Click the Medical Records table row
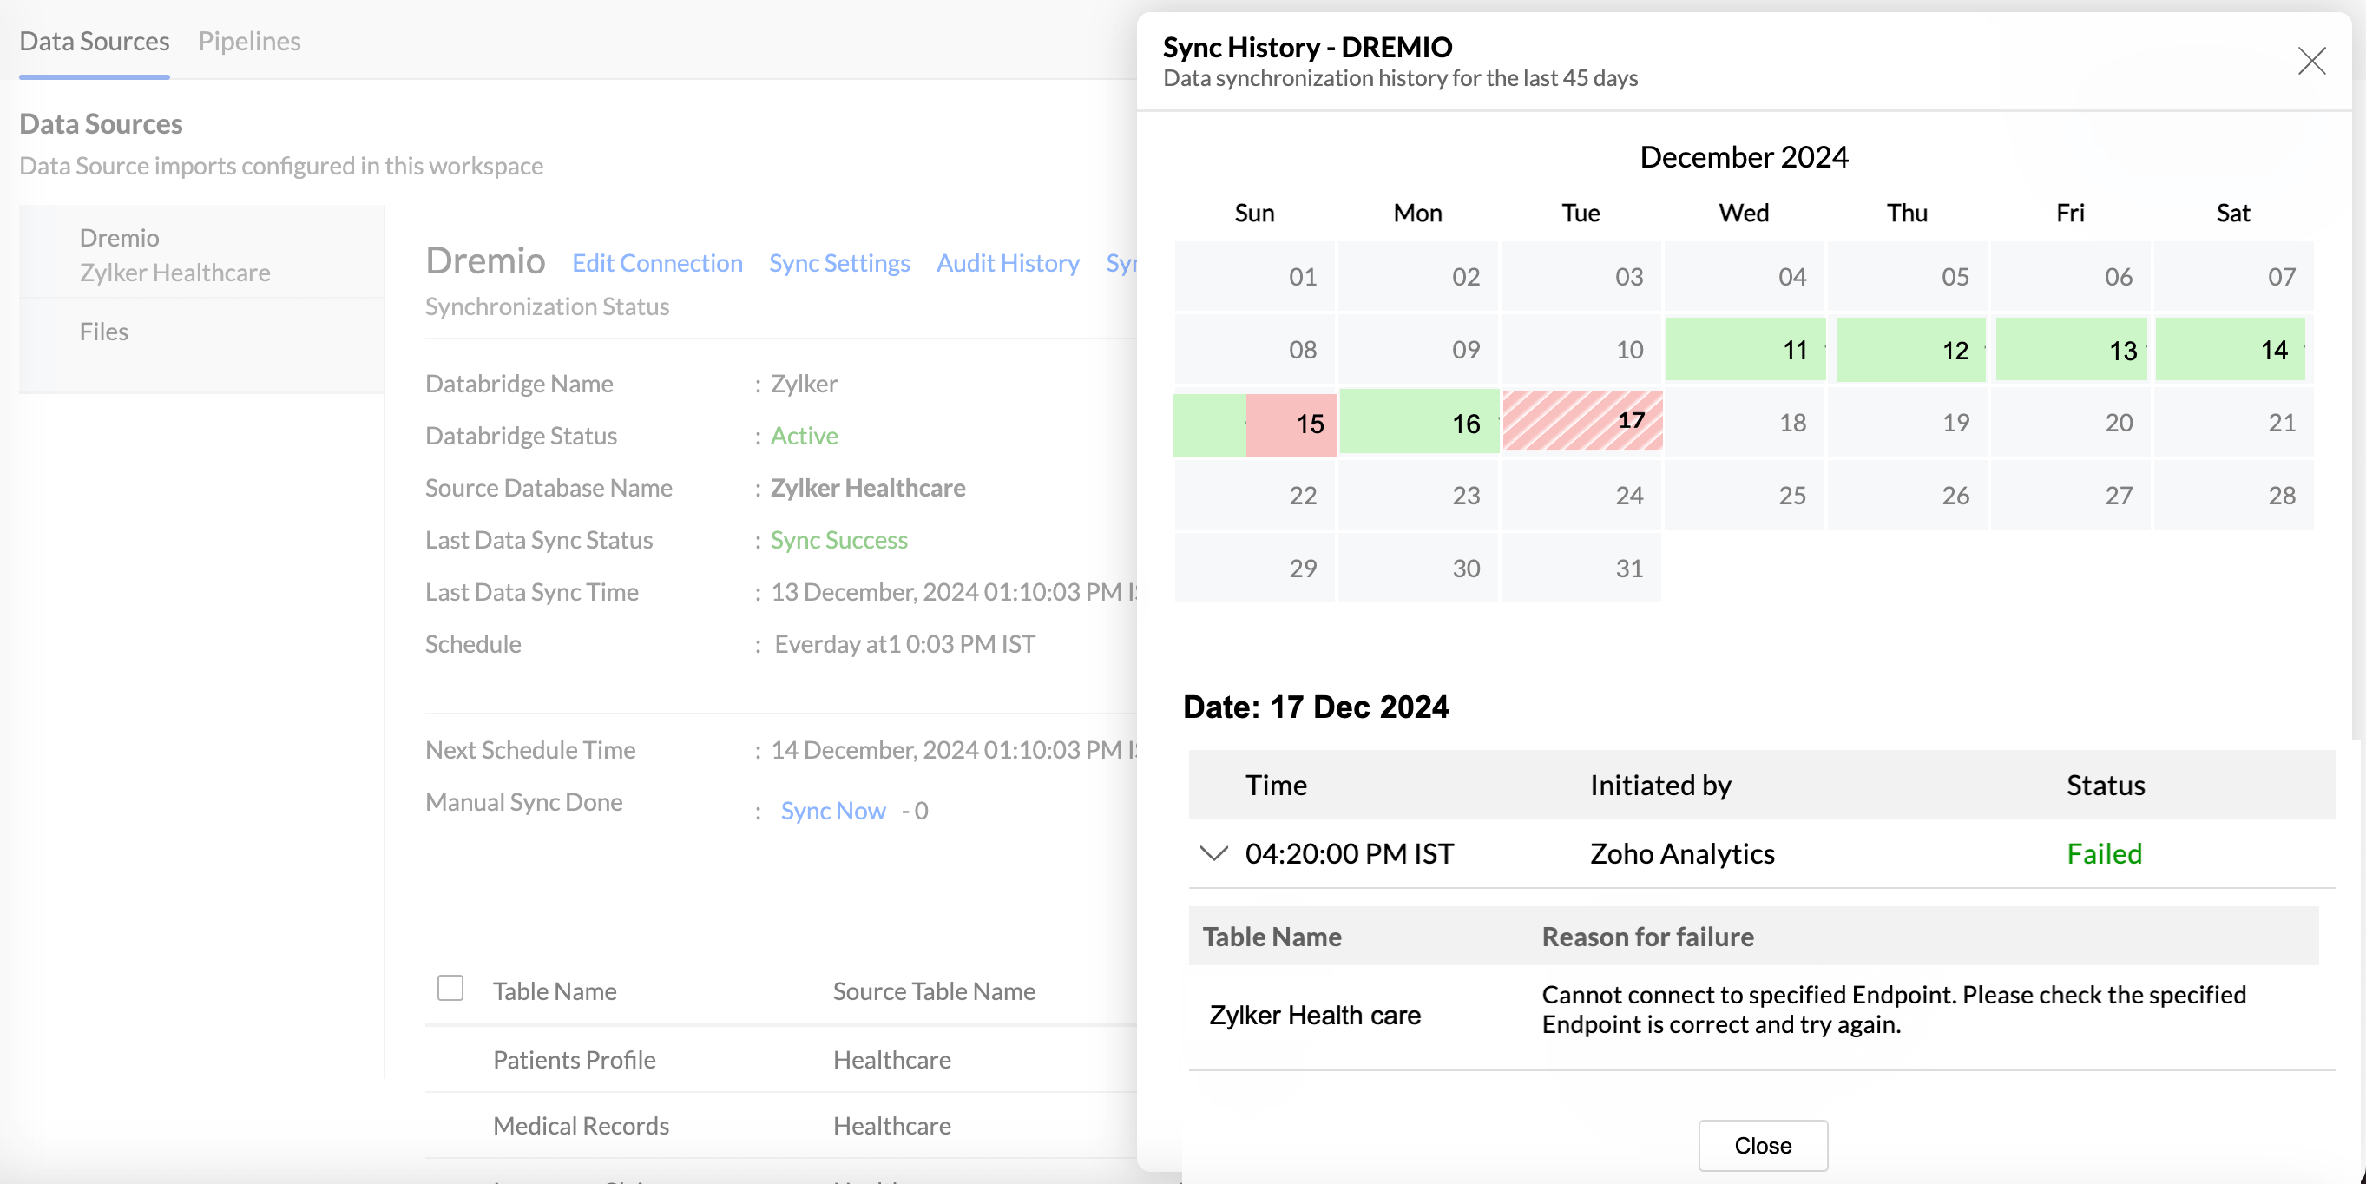 (x=581, y=1125)
